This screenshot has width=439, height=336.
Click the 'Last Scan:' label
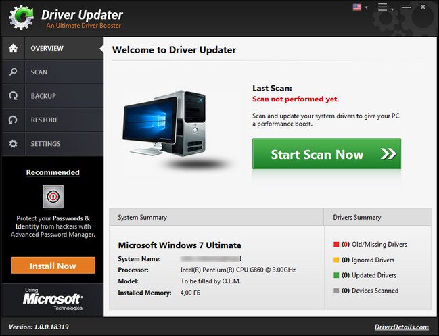tap(272, 88)
